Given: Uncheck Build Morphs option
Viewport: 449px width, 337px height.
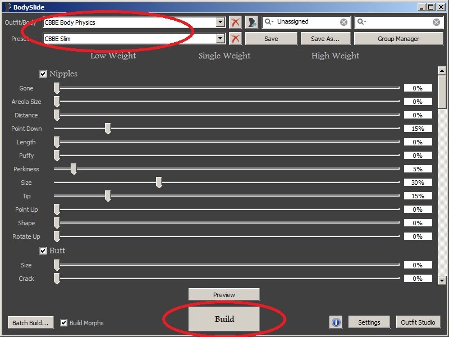Looking at the screenshot, I should click(64, 322).
